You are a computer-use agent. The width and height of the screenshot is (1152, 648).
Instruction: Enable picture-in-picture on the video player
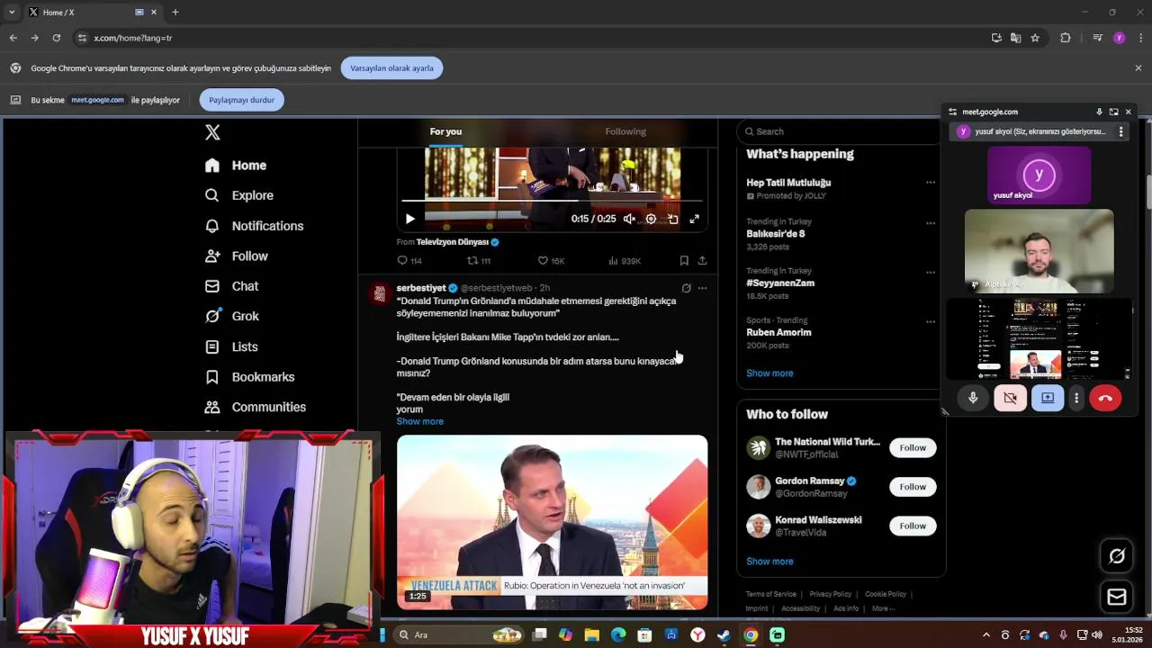672,219
